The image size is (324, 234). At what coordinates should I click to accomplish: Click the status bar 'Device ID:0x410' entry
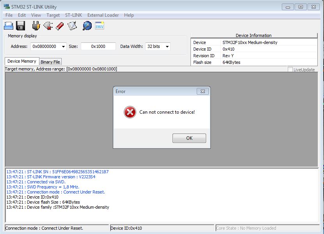(x=162, y=228)
